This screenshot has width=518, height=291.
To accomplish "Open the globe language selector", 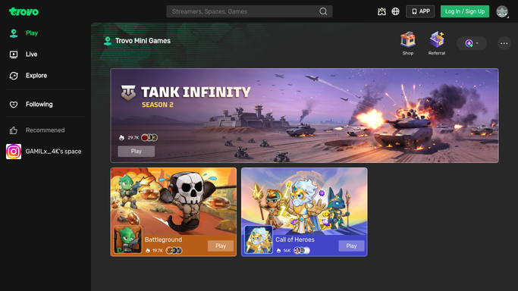I will tap(395, 11).
